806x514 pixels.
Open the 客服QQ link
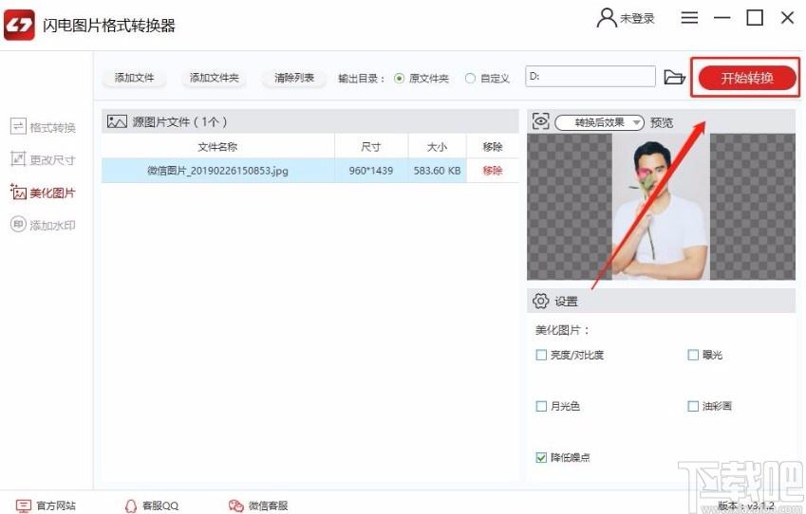click(x=152, y=505)
